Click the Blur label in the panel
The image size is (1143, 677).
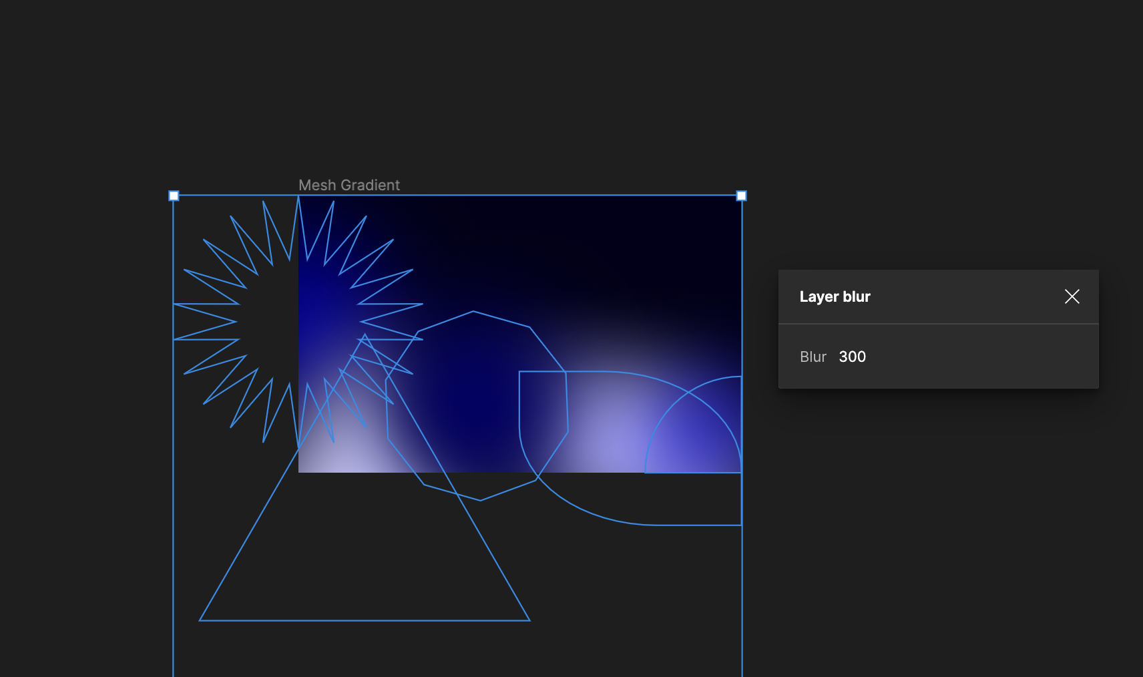pos(813,357)
